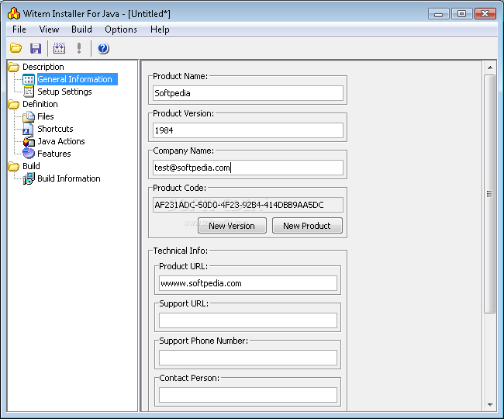
Task: Open the Build menu
Action: point(81,29)
